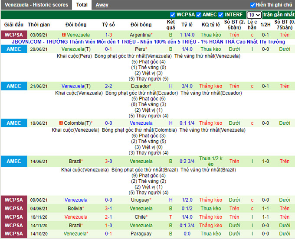Image resolution: width=295 pixels, height=239 pixels.
Task: Open the 3-0 Brazil vs Venezuela score
Action: 108,161
